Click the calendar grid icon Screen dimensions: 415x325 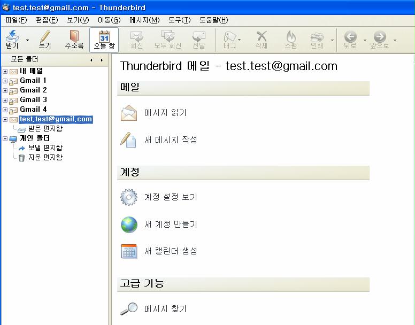pyautogui.click(x=129, y=251)
